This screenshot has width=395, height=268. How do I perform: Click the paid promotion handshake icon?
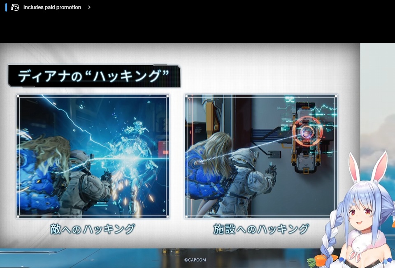coord(15,7)
